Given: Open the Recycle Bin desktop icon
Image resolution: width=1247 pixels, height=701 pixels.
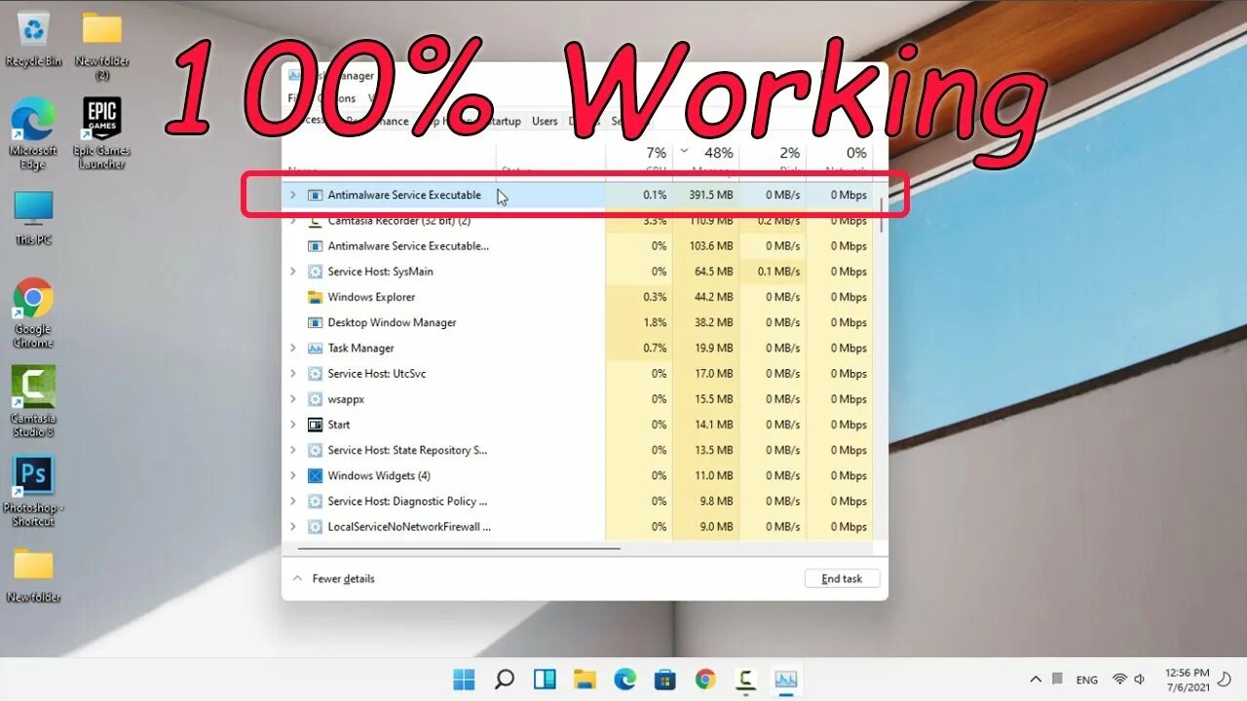Looking at the screenshot, I should (33, 39).
